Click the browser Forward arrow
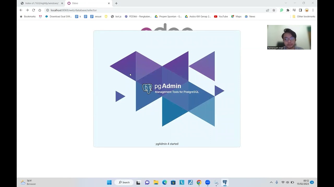Screen dimensions: 334x187 click(27, 10)
